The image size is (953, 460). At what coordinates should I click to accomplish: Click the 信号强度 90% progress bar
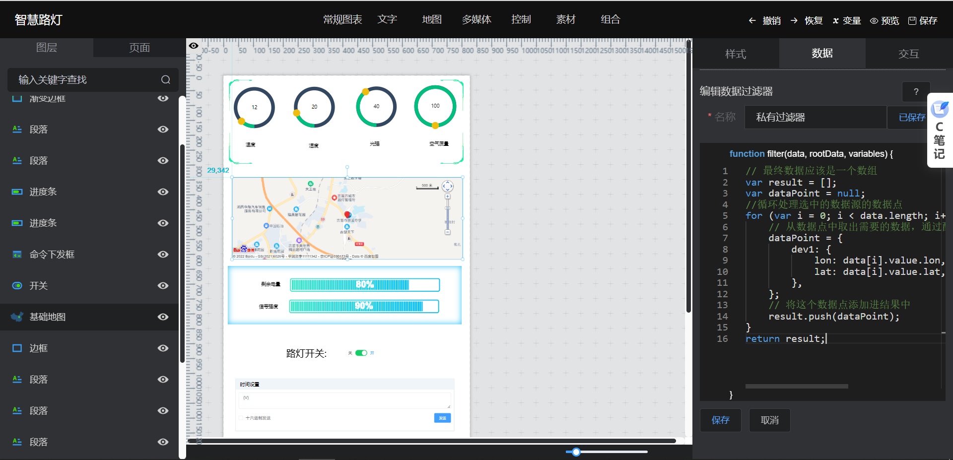coord(364,306)
